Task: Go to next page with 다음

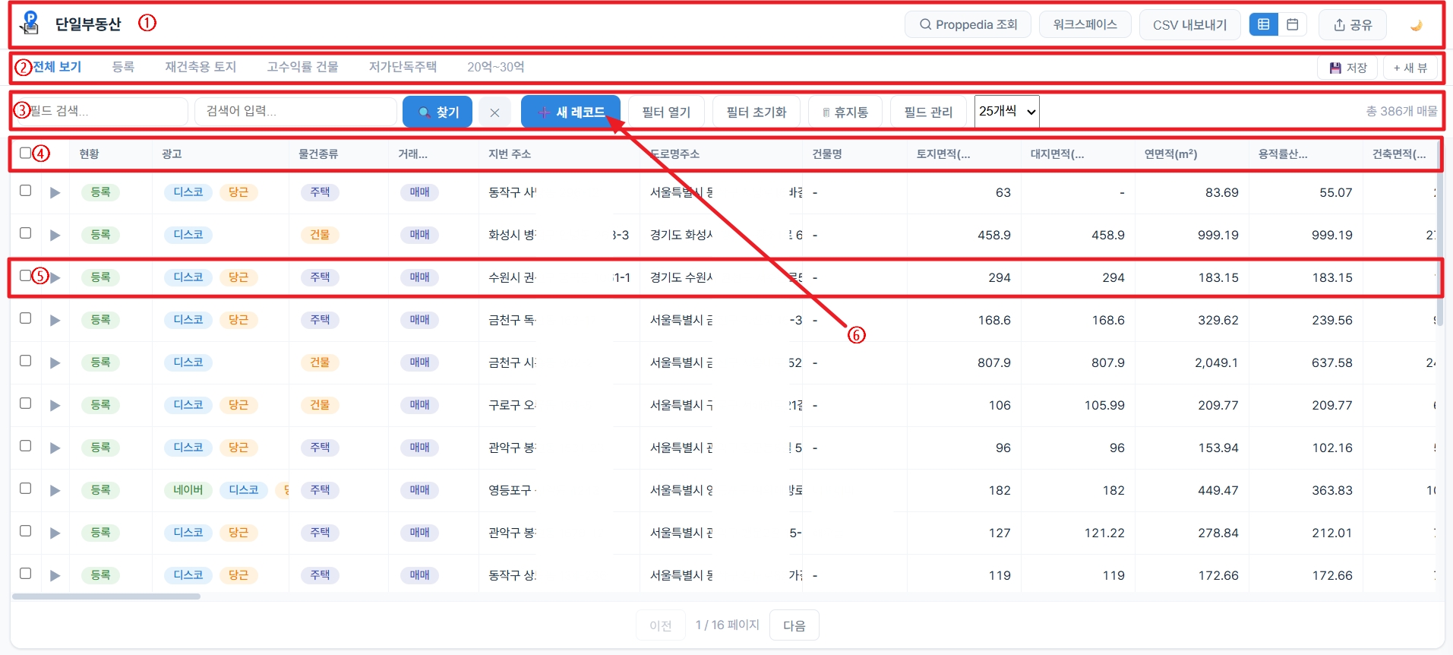Action: click(794, 625)
